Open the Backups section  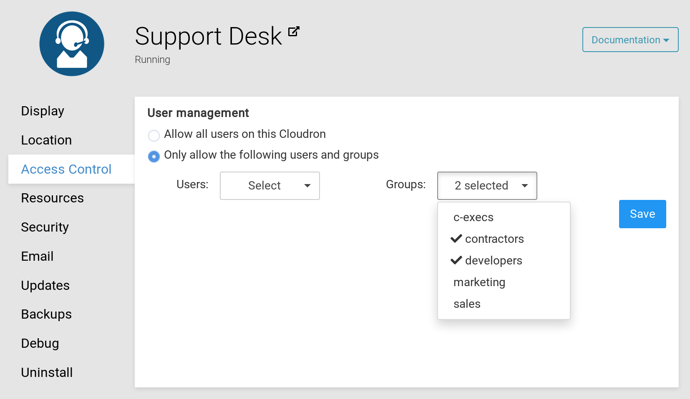[x=46, y=314]
